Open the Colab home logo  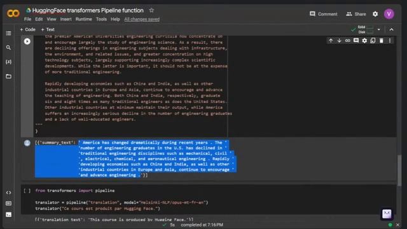[13, 13]
